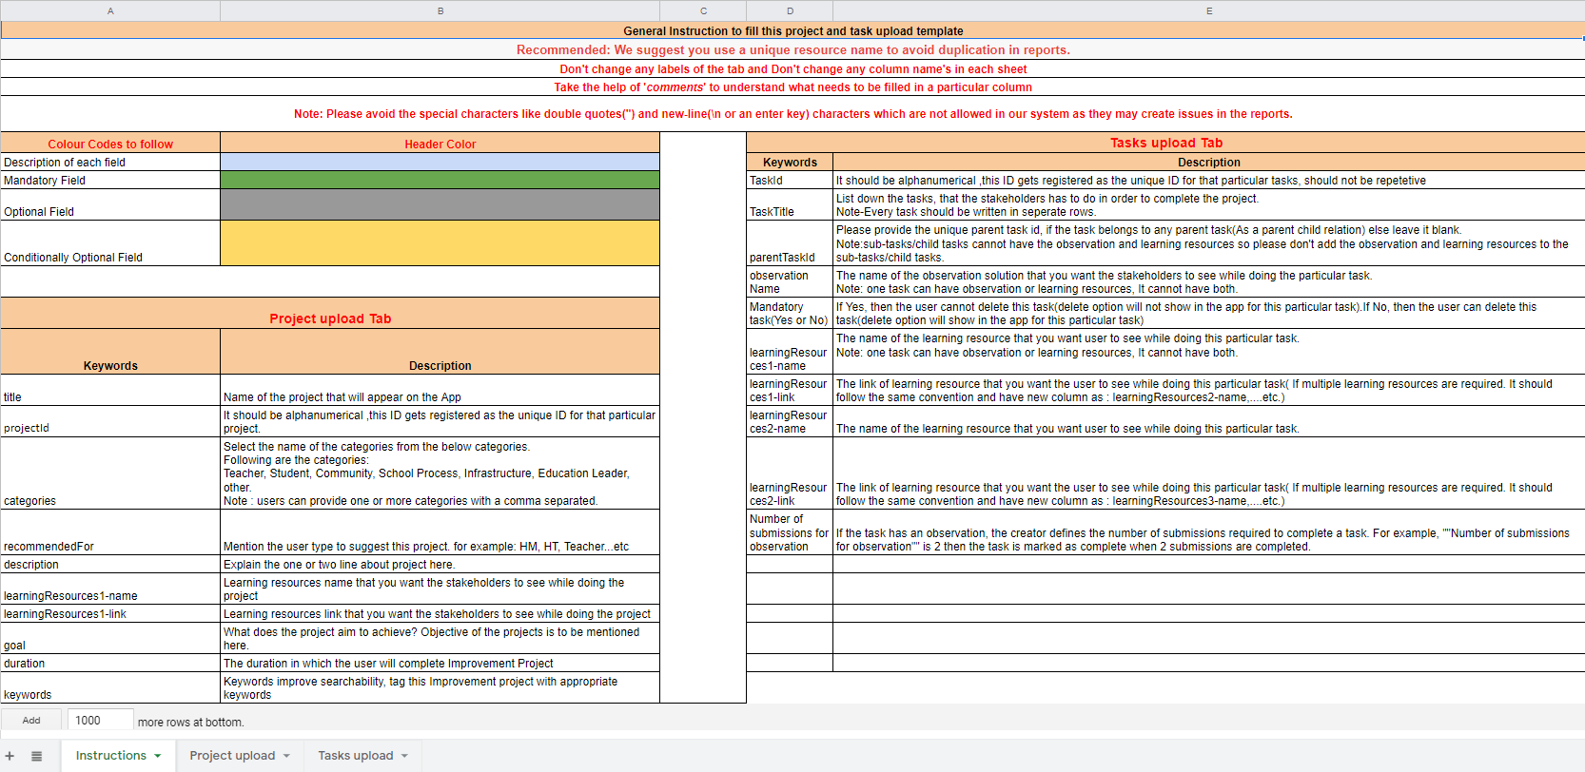Open the Instructions tab dropdown arrow
This screenshot has height=772, width=1585.
158,756
